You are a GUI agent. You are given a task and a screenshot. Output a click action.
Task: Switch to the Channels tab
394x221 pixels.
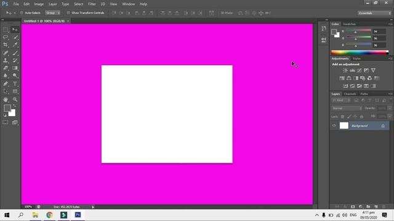pos(350,94)
